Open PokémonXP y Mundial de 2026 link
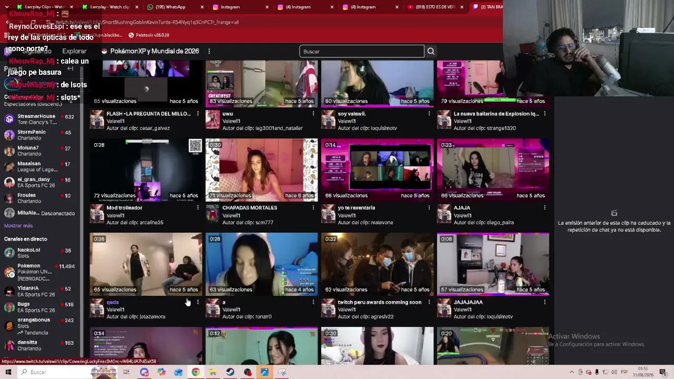This screenshot has height=379, width=674. pos(150,51)
